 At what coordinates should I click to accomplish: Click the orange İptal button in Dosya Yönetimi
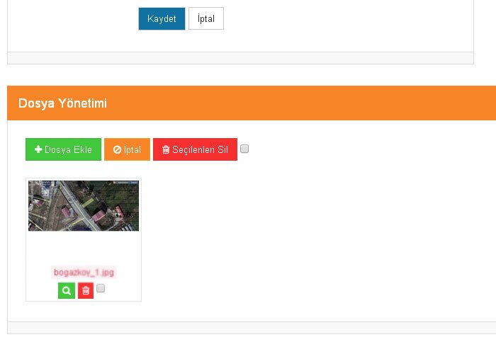127,149
